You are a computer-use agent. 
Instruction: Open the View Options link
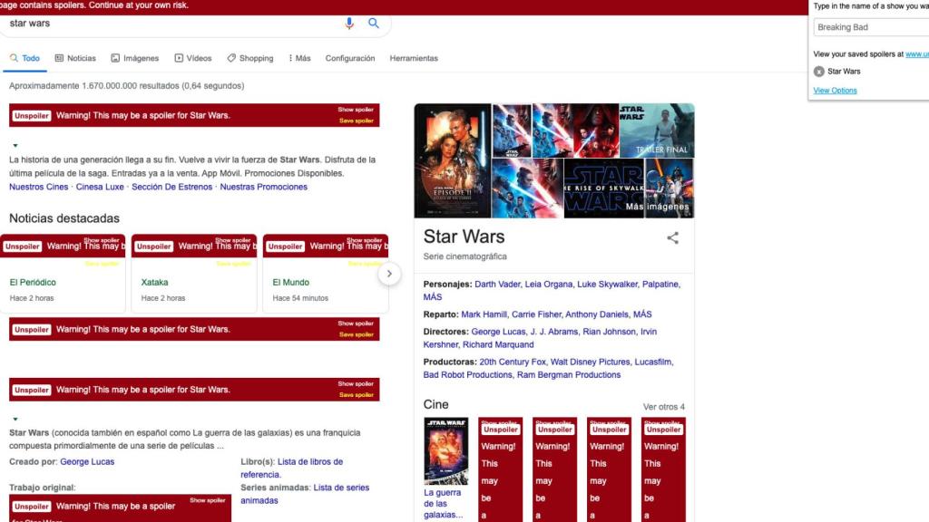point(835,91)
